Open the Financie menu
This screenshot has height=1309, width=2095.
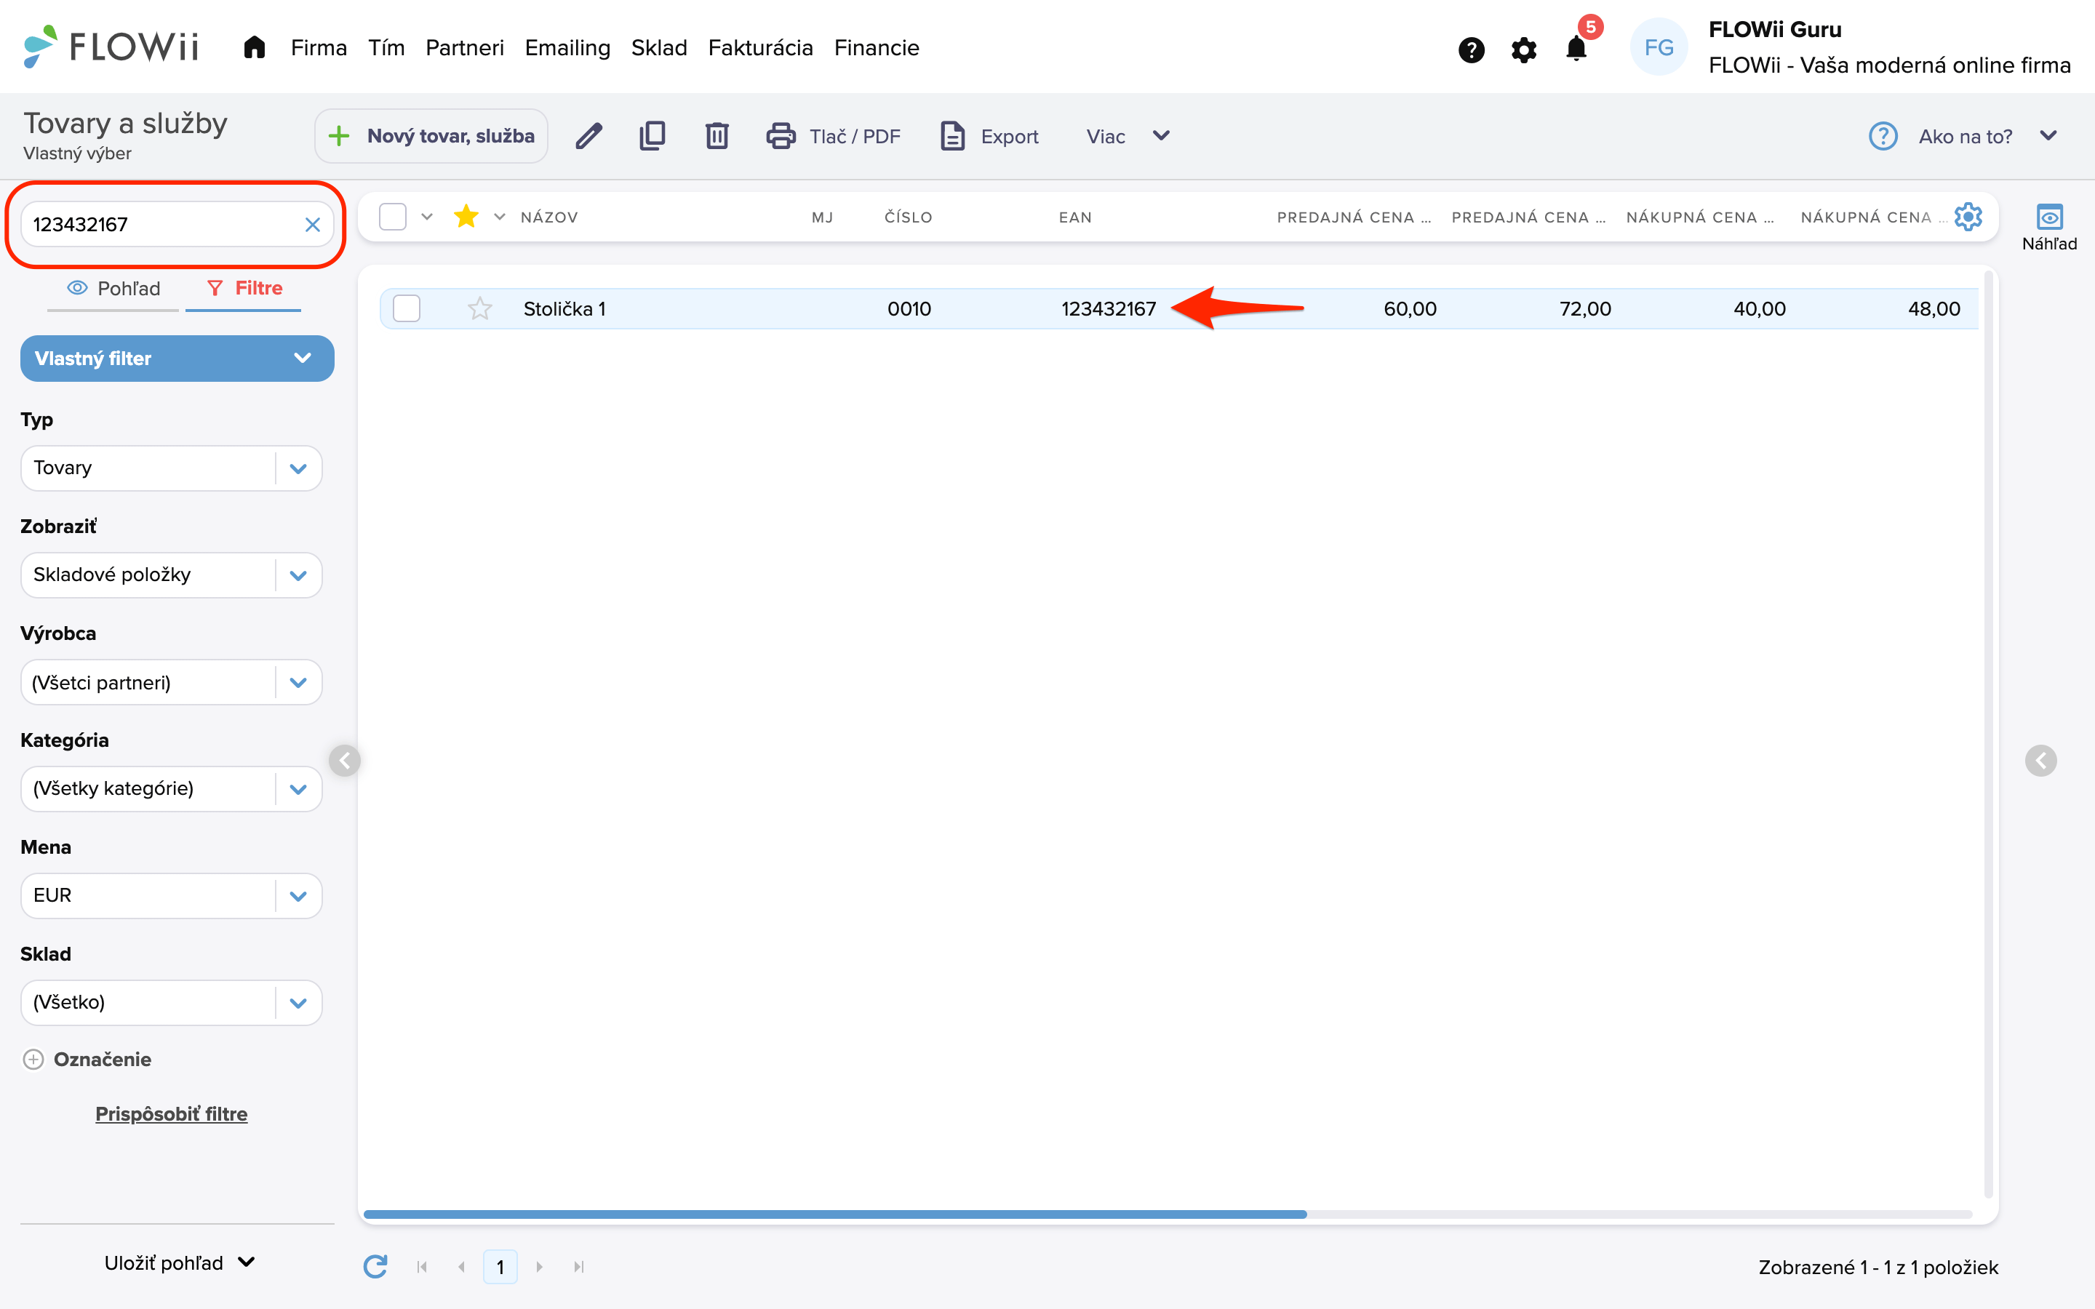click(876, 47)
